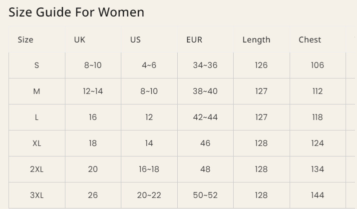Viewport: 357px width, 209px height.
Task: Click EUR size 42~44 cell
Action: (x=205, y=117)
